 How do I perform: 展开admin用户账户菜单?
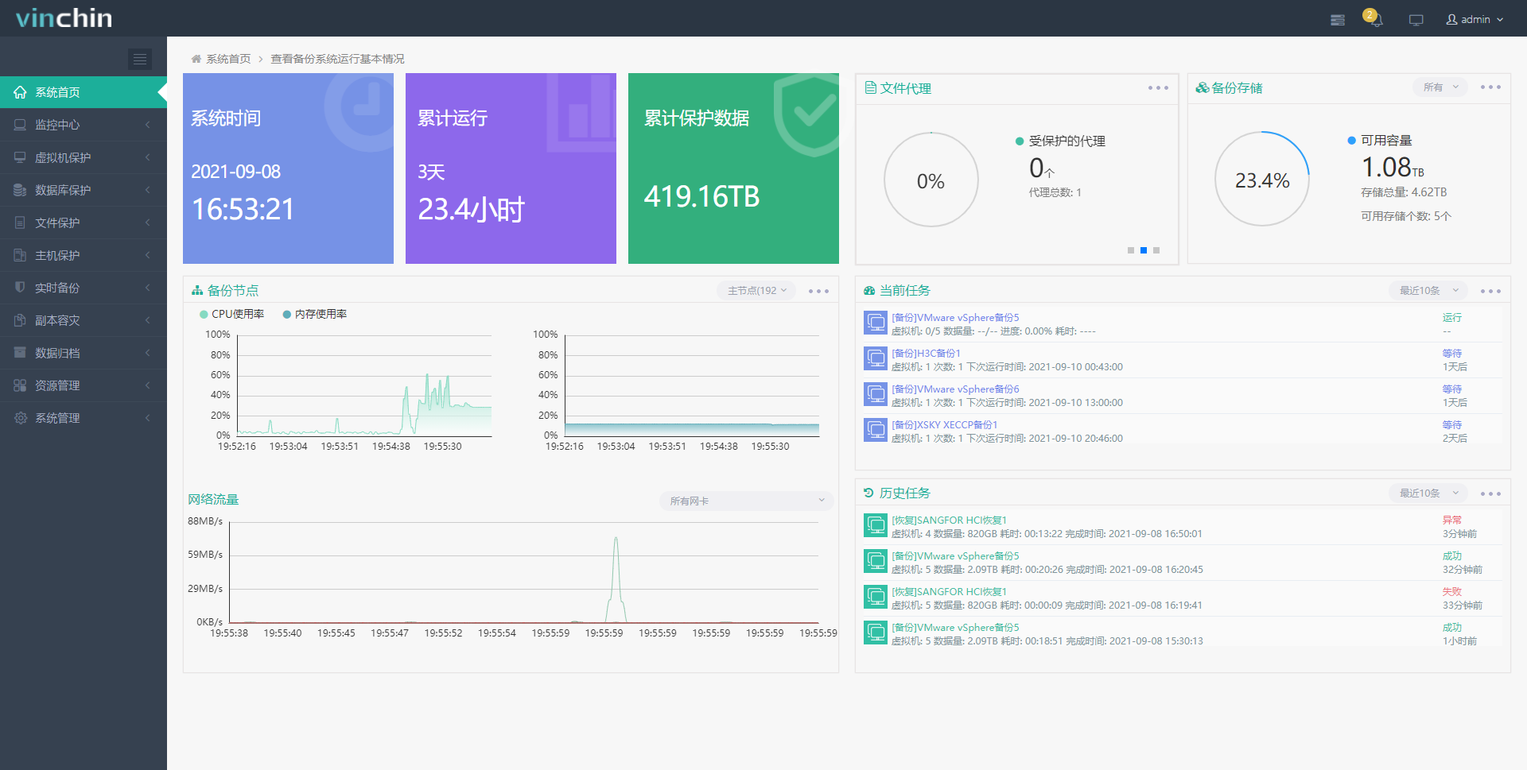pyautogui.click(x=1475, y=19)
